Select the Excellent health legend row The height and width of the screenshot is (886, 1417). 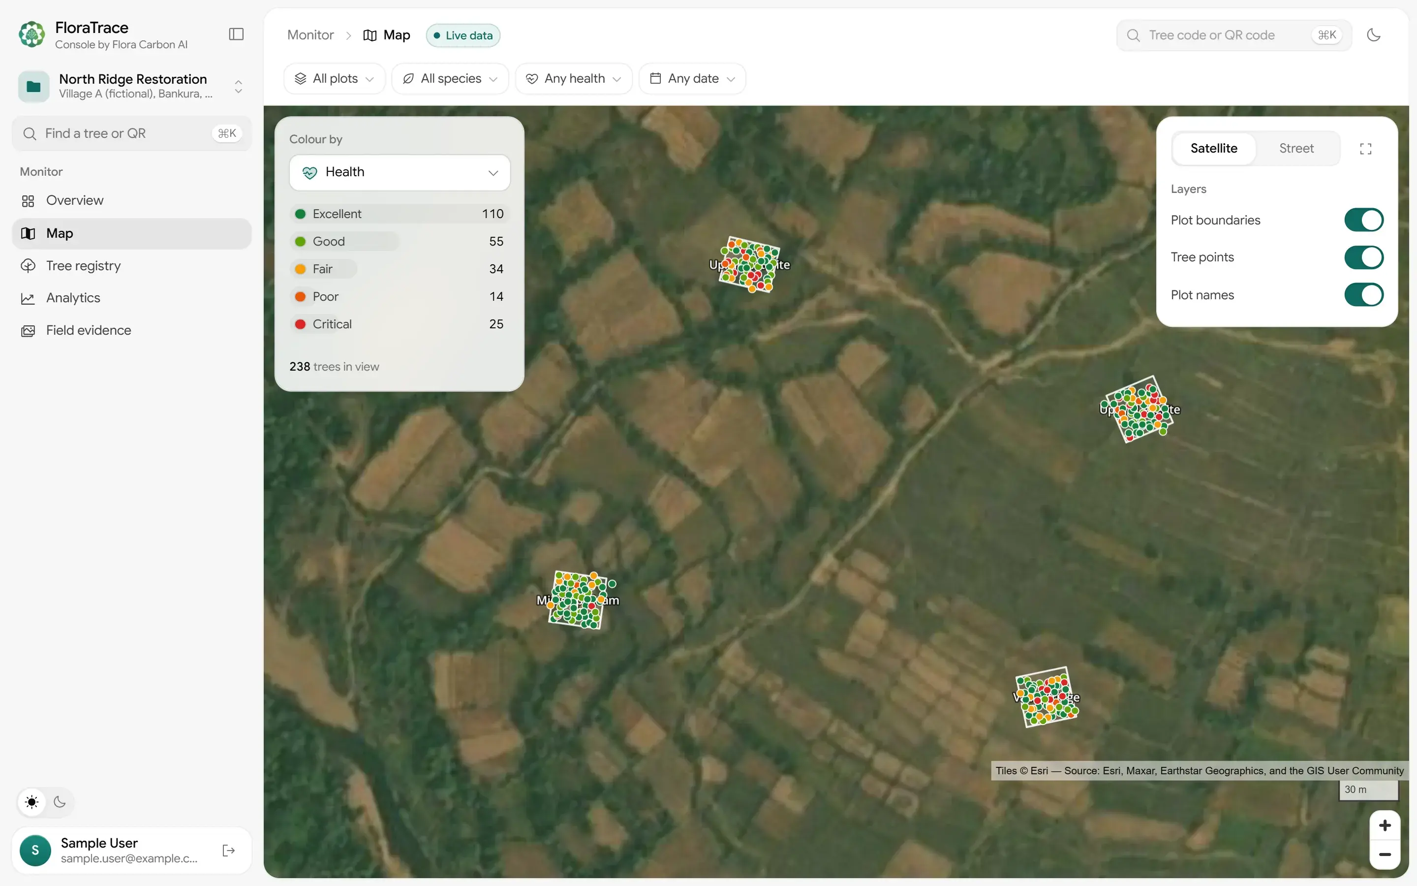[400, 214]
